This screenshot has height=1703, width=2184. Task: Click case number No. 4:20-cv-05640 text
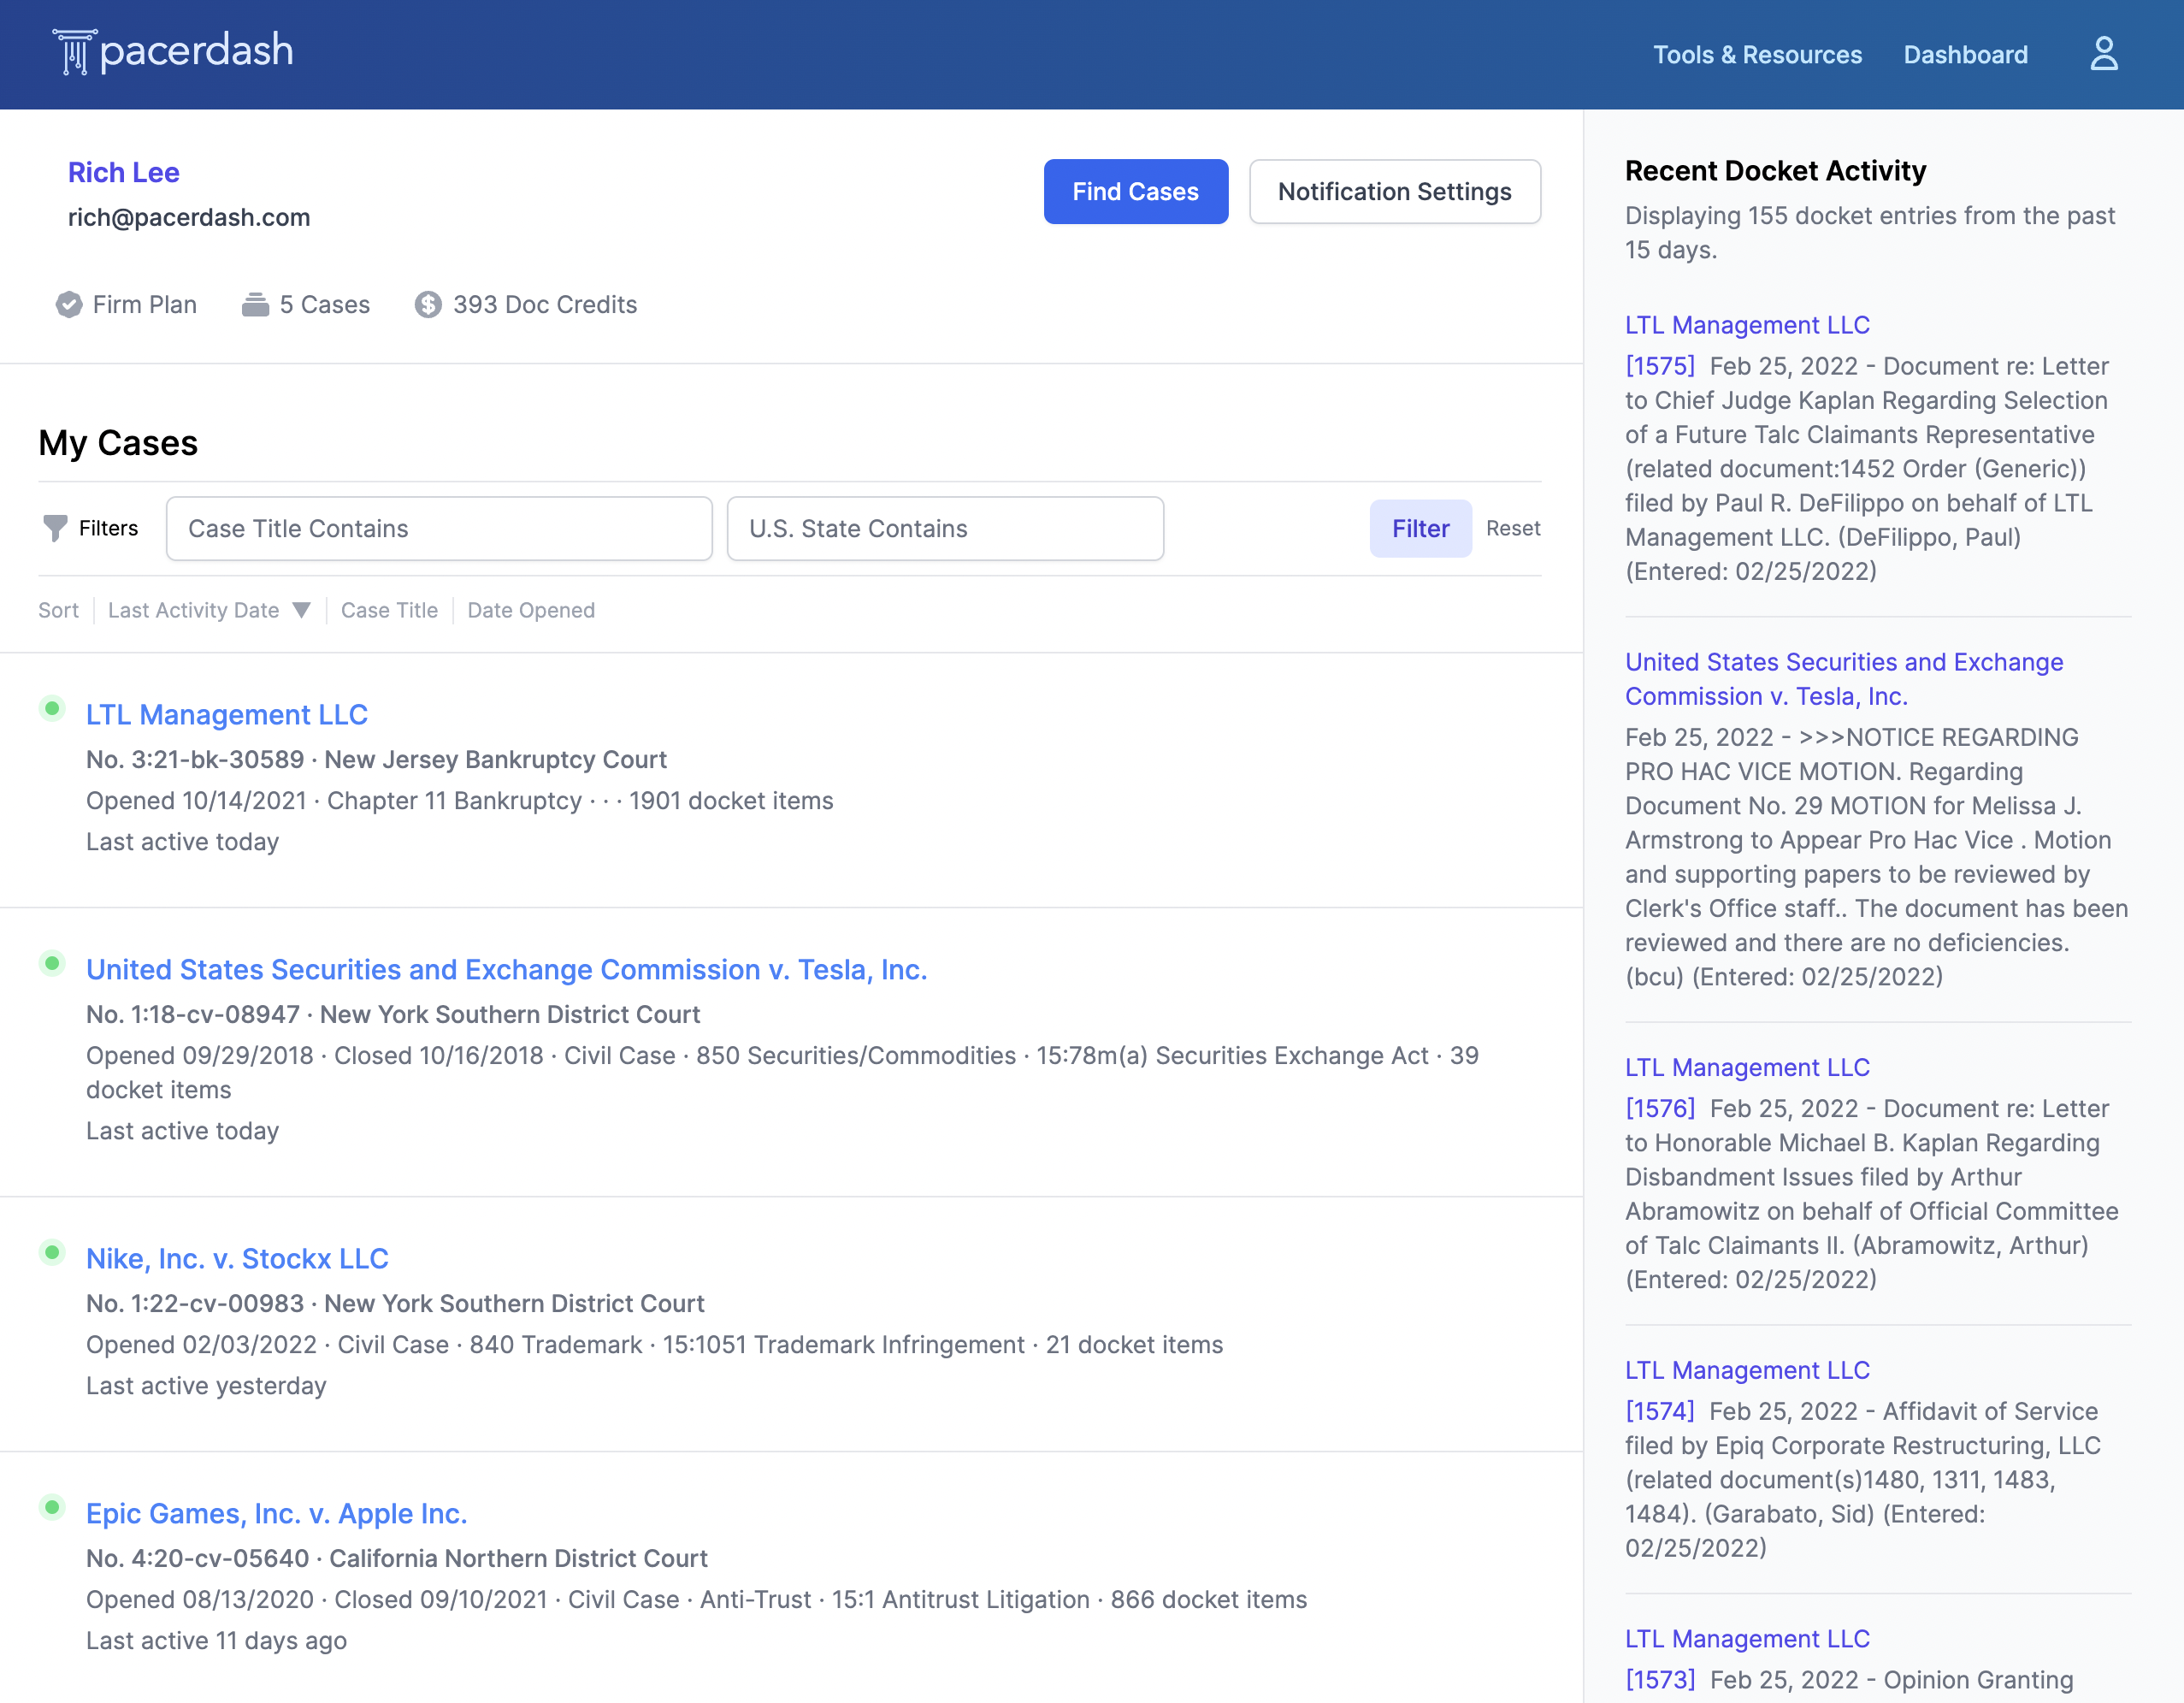[198, 1559]
